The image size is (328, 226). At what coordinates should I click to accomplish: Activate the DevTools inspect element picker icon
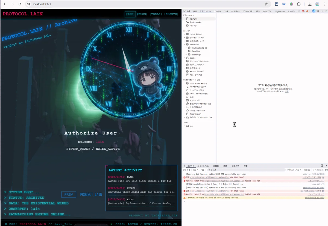pos(184,11)
